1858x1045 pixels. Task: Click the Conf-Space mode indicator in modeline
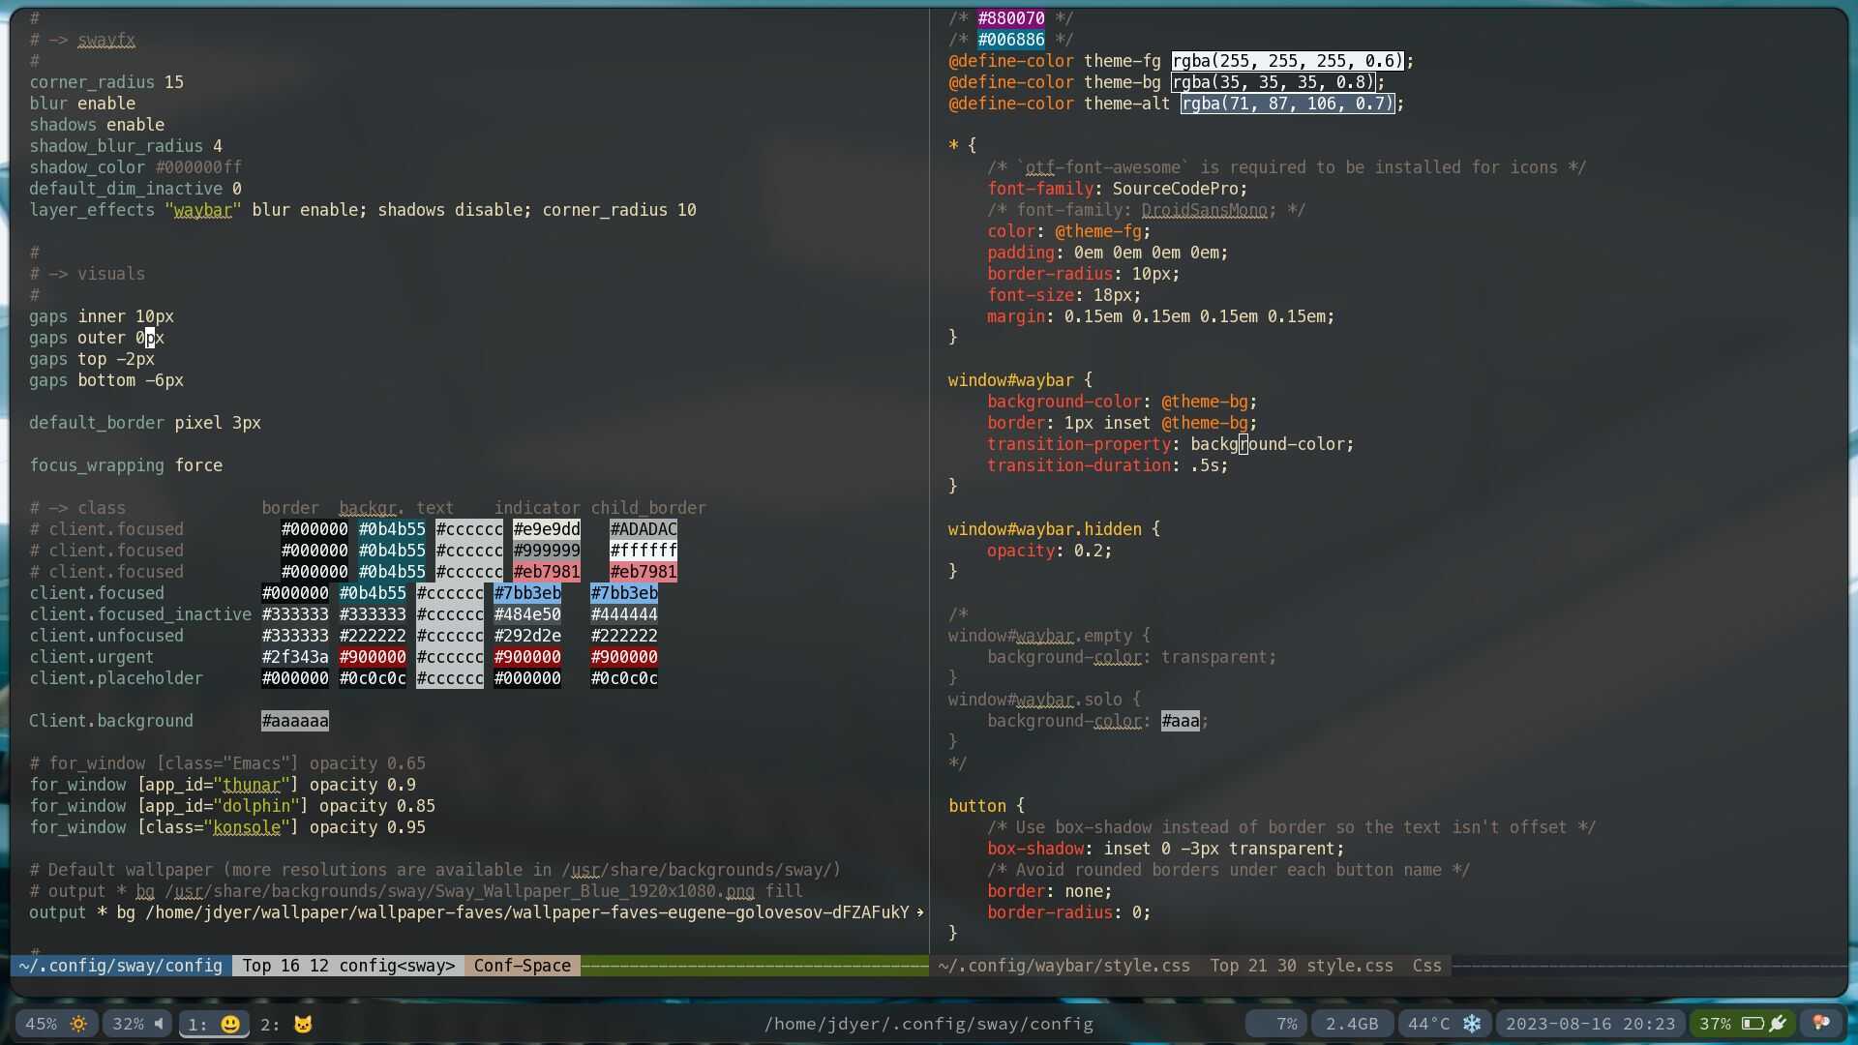click(522, 966)
